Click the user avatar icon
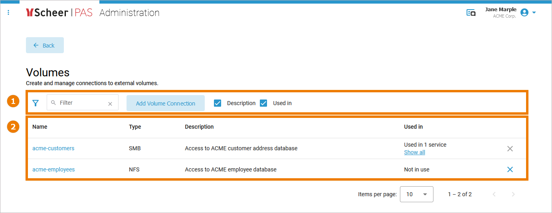The height and width of the screenshot is (213, 552). (x=524, y=13)
